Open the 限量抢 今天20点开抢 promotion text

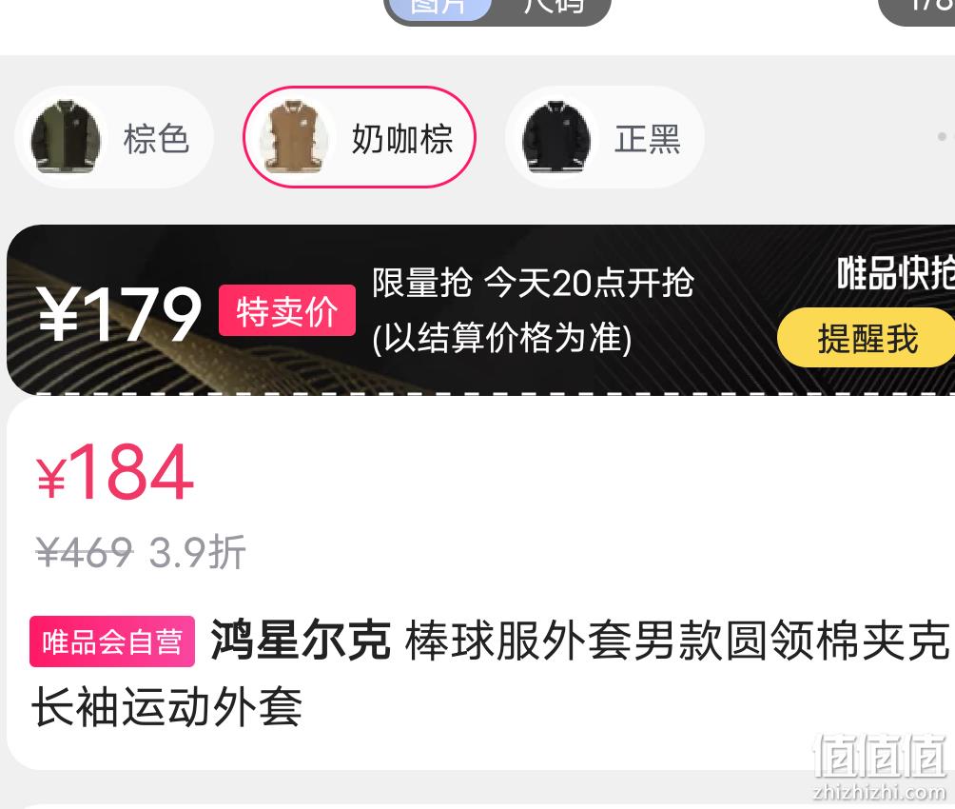click(x=533, y=283)
